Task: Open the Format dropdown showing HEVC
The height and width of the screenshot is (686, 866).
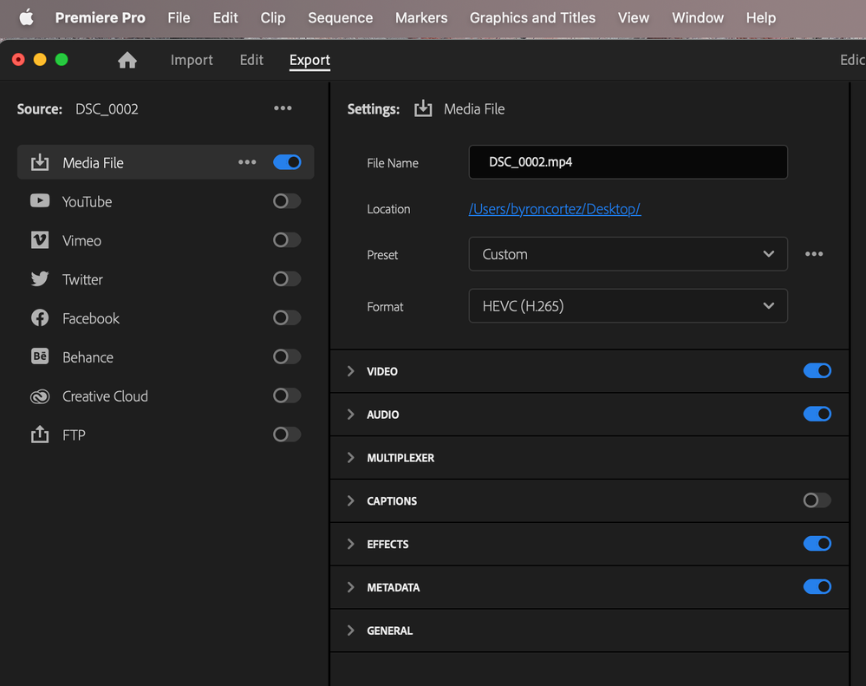Action: [x=628, y=306]
